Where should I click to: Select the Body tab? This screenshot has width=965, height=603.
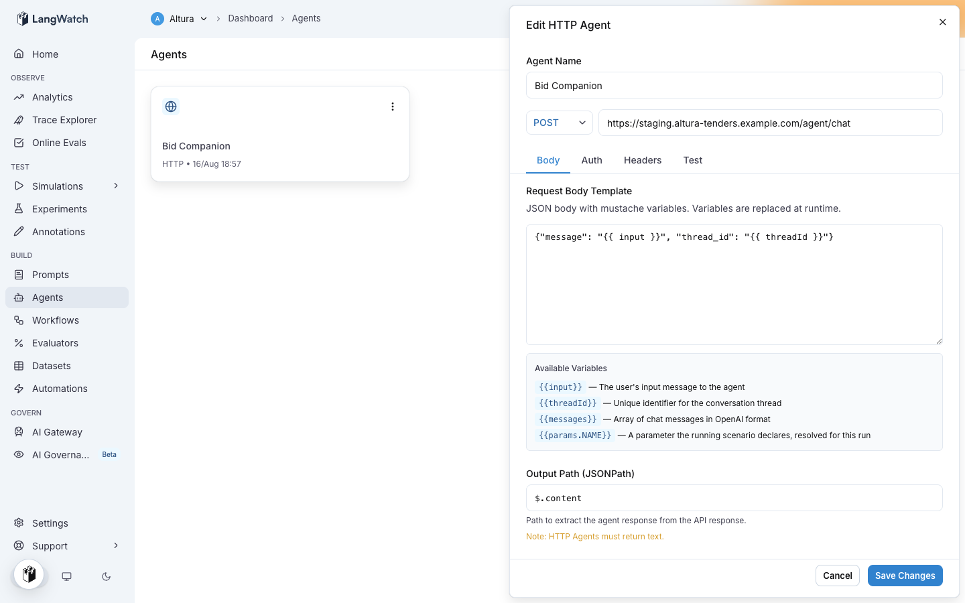pyautogui.click(x=548, y=160)
